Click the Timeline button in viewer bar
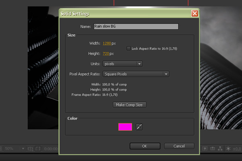This screenshot has width=242, height=161. (x=213, y=149)
